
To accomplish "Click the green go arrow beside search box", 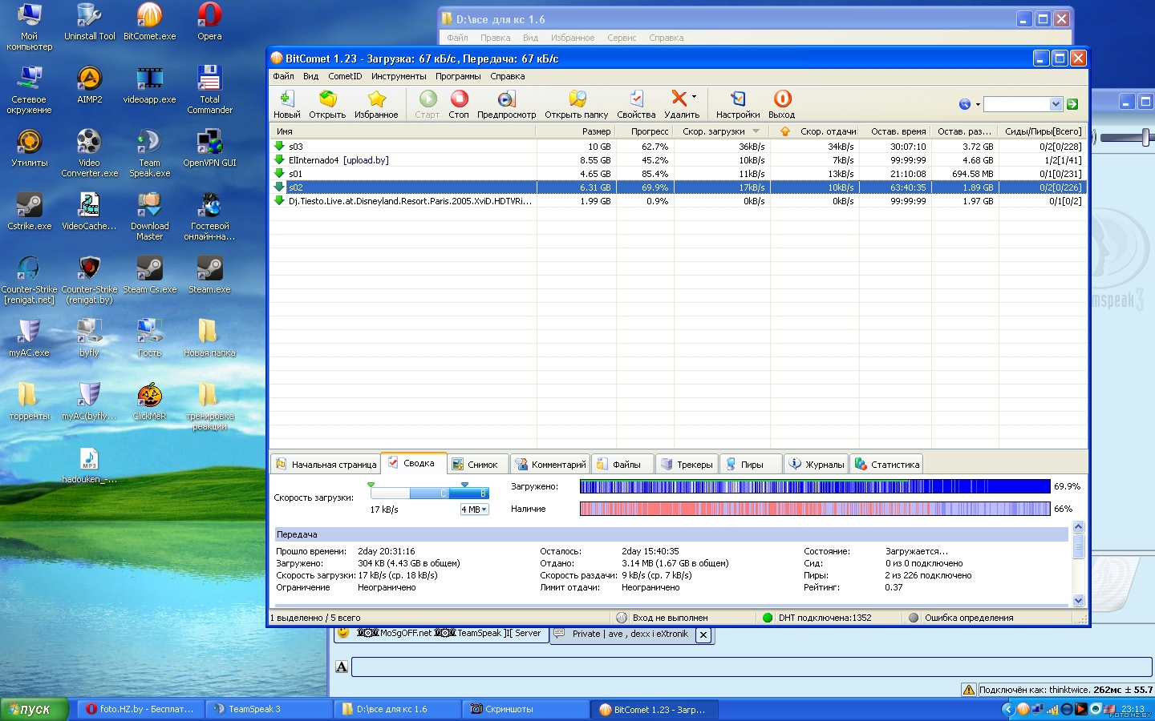I will tap(1072, 104).
